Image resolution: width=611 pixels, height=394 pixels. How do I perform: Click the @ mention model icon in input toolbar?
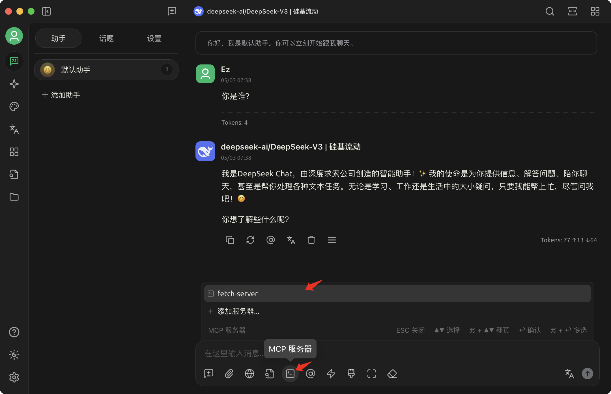[310, 374]
